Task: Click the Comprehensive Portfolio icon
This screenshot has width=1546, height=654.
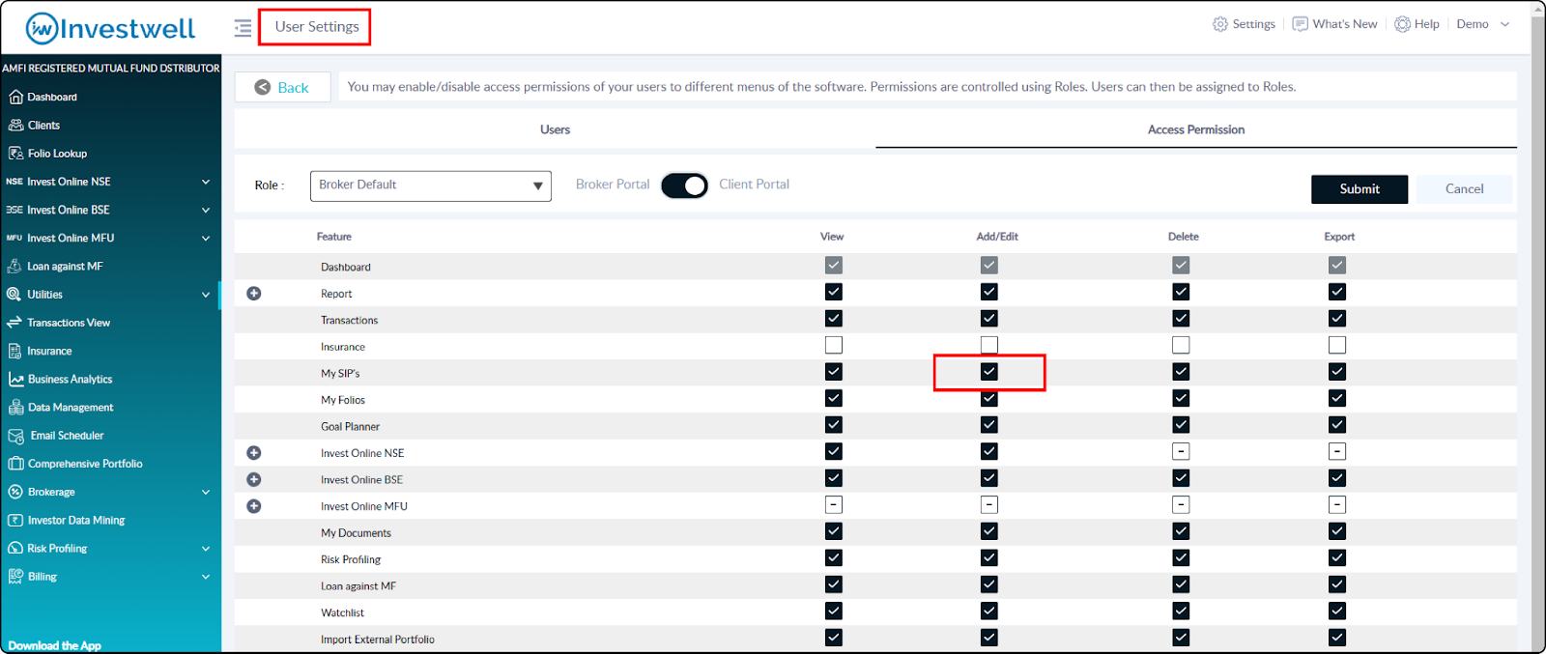Action: [x=15, y=464]
